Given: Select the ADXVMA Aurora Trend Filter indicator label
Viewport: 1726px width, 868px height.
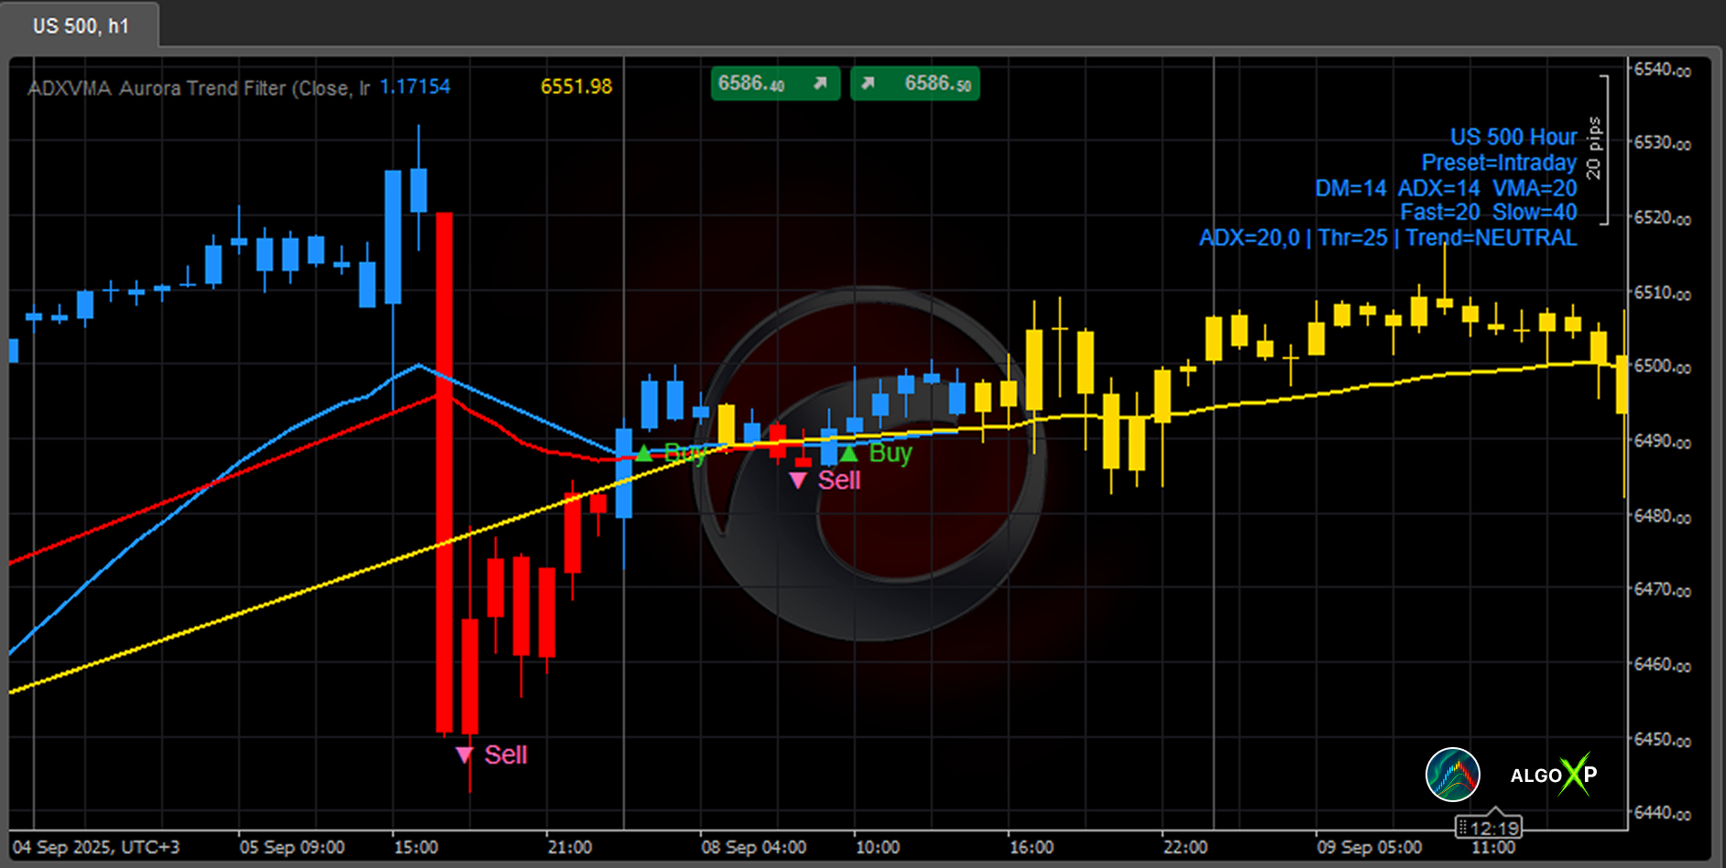Looking at the screenshot, I should 198,88.
